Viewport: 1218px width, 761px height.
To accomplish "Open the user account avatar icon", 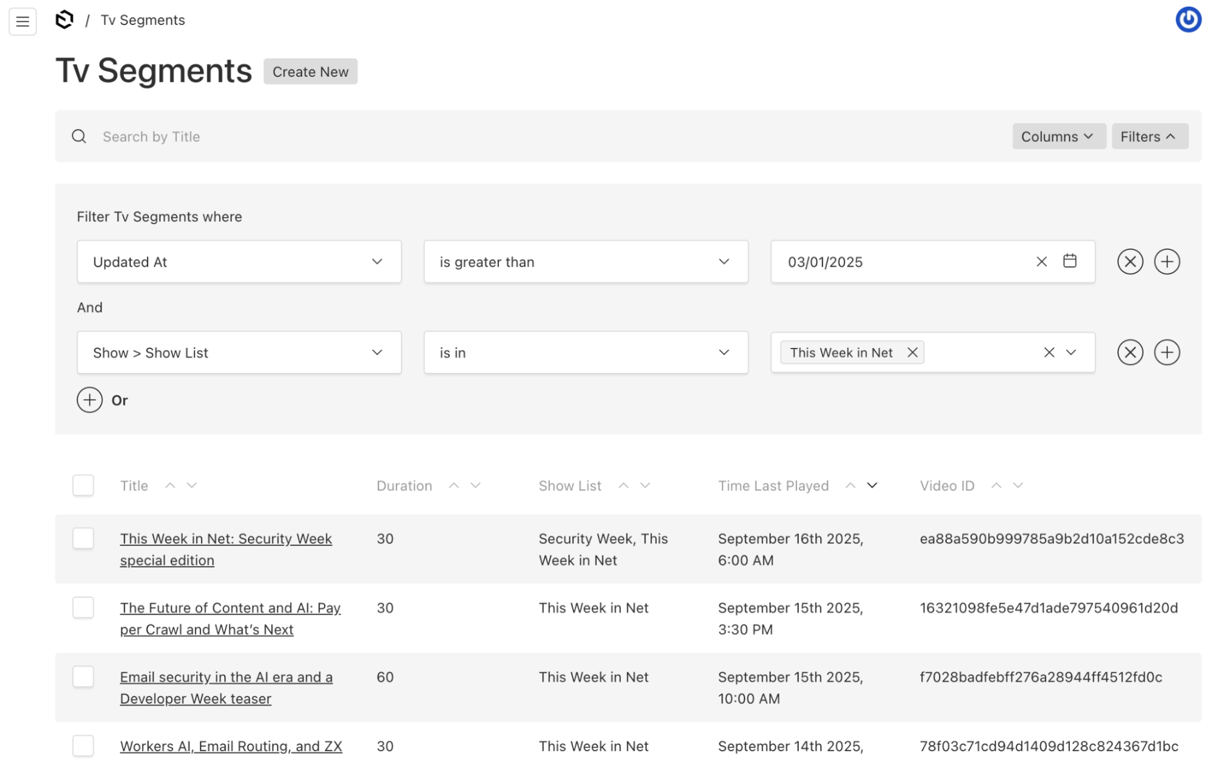I will [x=1188, y=19].
